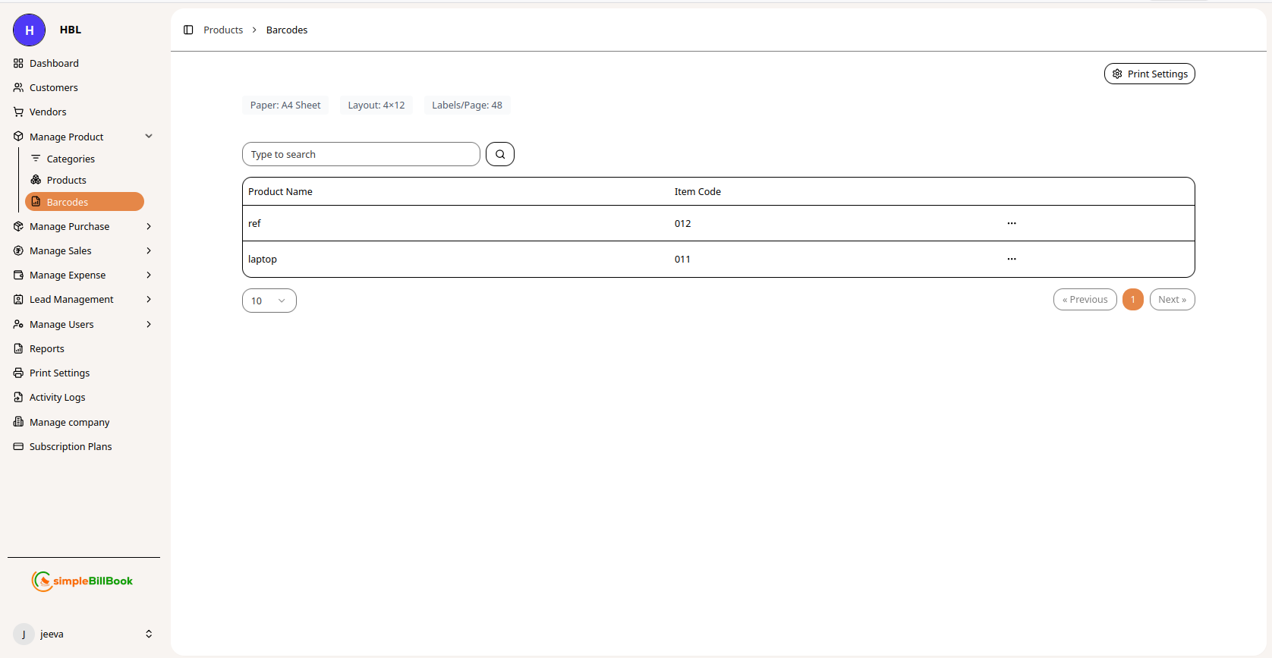Select page 1 in pagination
The width and height of the screenshot is (1272, 658).
click(1132, 300)
